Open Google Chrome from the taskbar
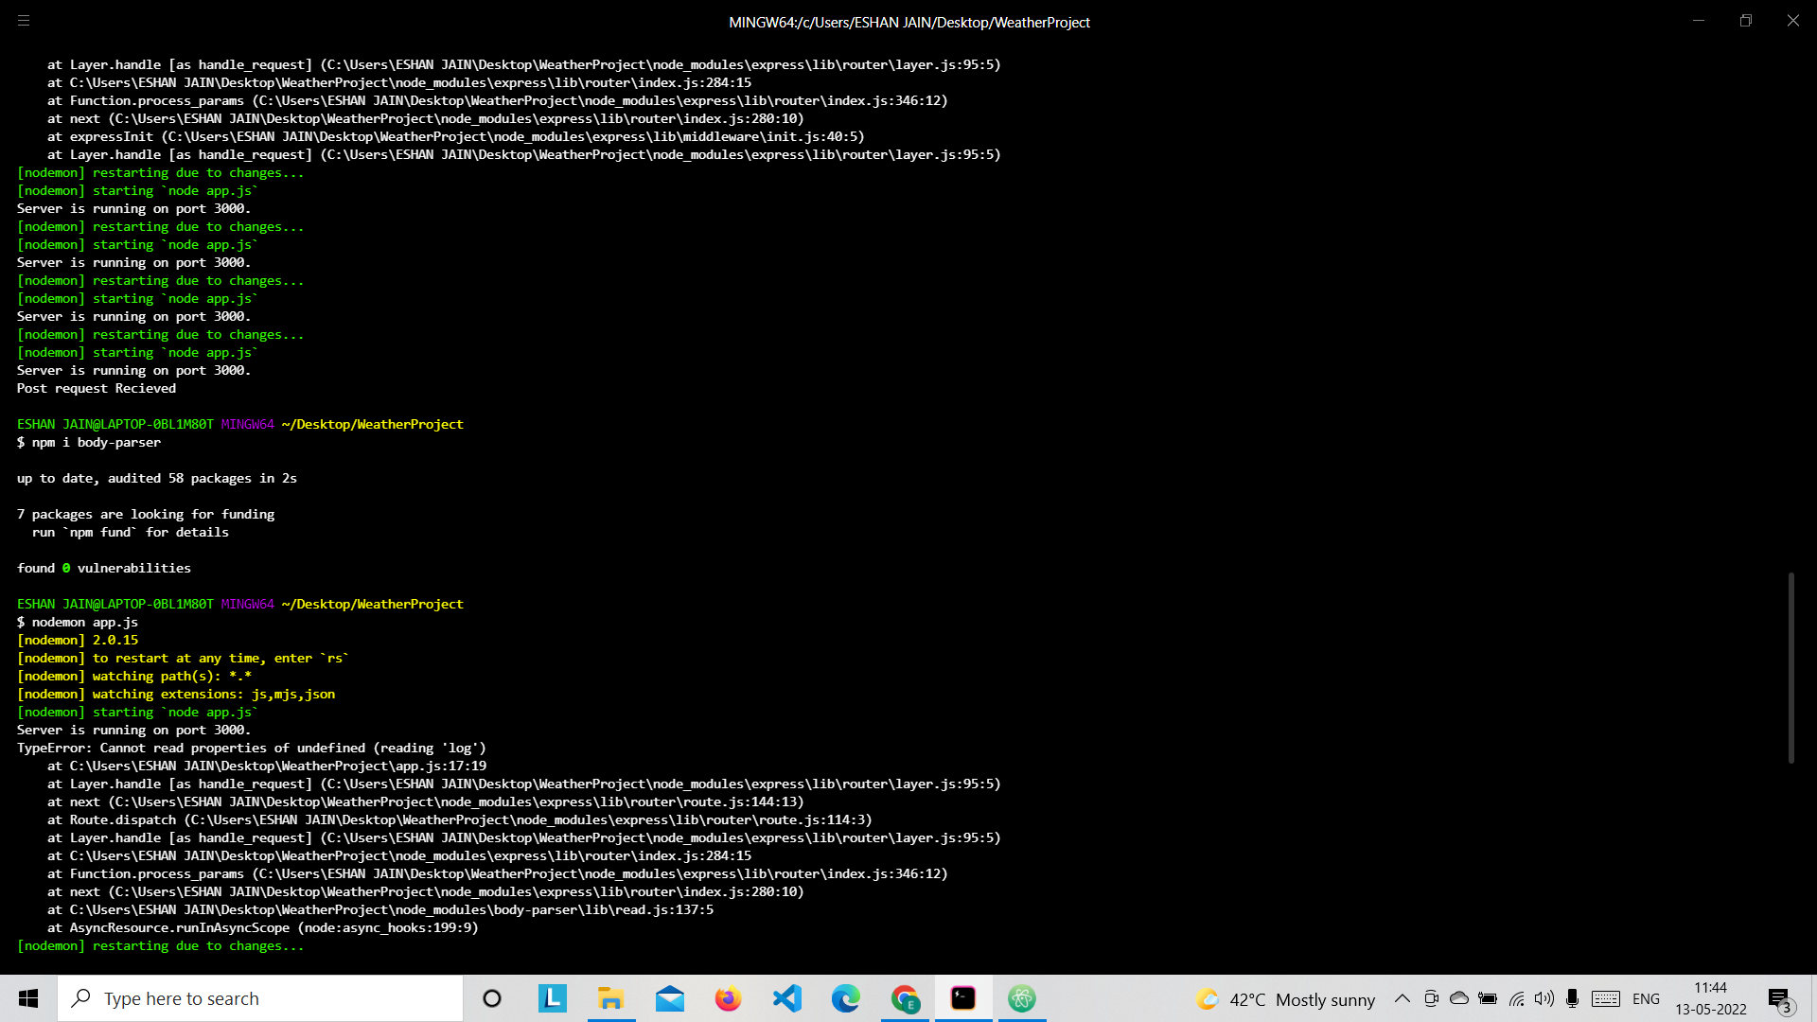Viewport: 1817px width, 1022px height. coord(906,998)
